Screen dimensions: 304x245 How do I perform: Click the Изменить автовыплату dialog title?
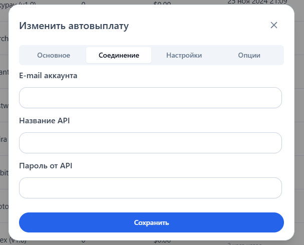tap(74, 26)
